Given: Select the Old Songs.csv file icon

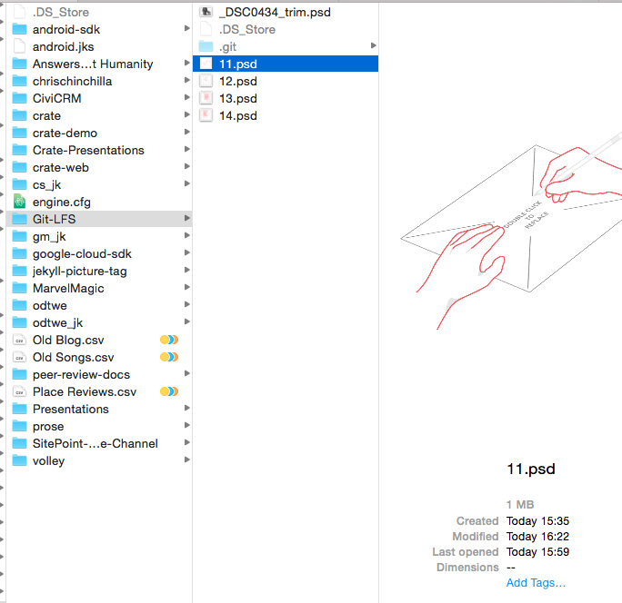Looking at the screenshot, I should coord(19,357).
